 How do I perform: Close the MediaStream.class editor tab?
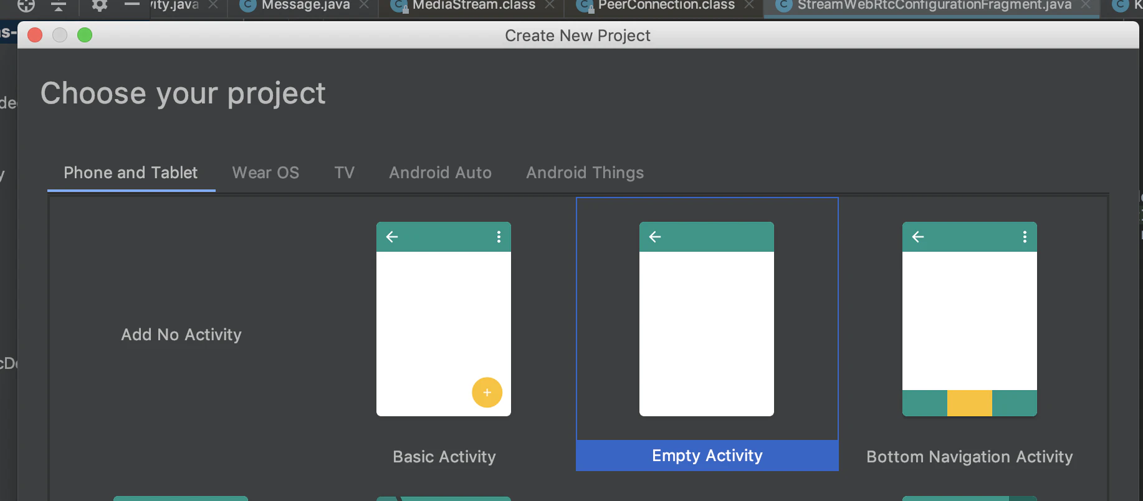550,5
